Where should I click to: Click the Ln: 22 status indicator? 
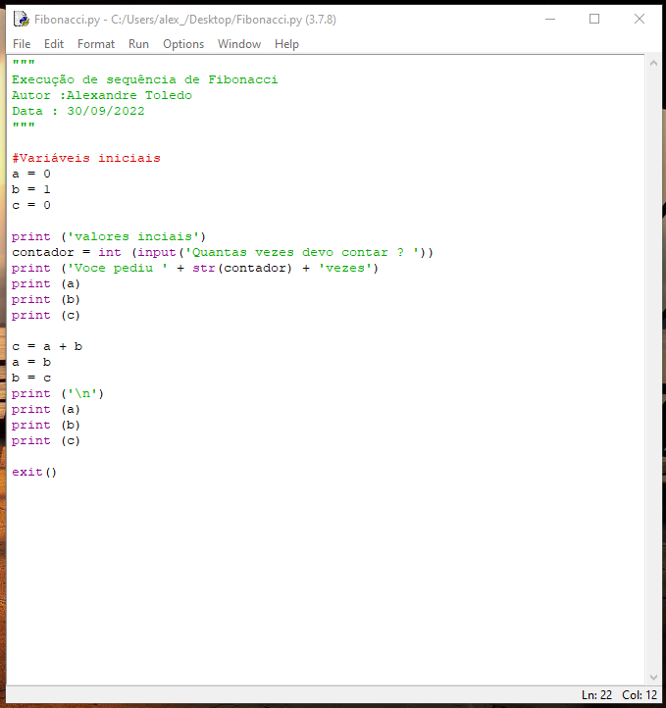point(596,695)
